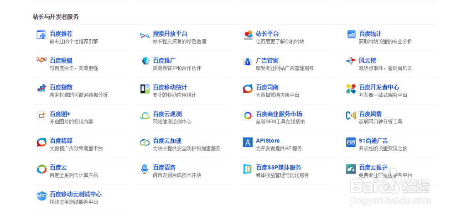Open the 百度统计 link
456x216 pixels.
pos(370,34)
